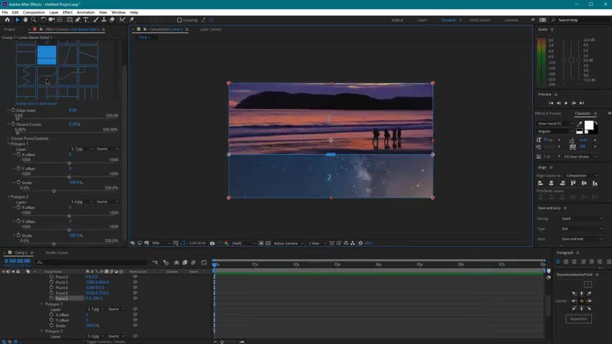Screen dimensions: 612x344
Task: Select the Rectangle shape tool
Action: 70,19
